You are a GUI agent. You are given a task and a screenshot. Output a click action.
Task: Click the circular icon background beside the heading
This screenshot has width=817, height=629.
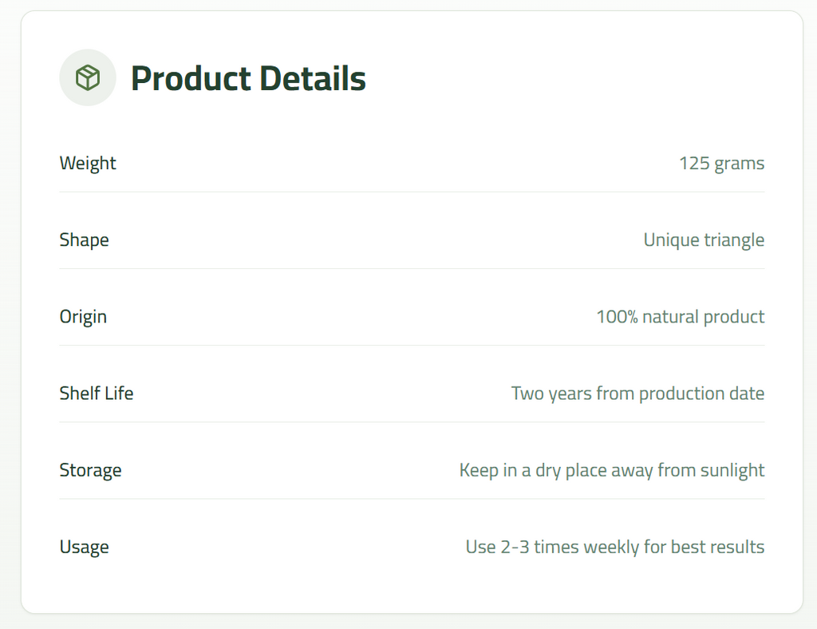click(88, 77)
